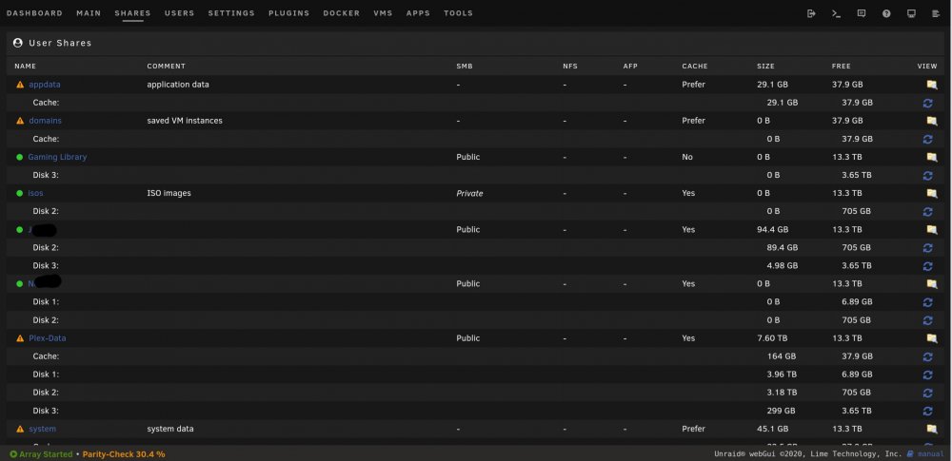Click the FREE column header
Viewport: 952px width, 461px height.
click(841, 67)
